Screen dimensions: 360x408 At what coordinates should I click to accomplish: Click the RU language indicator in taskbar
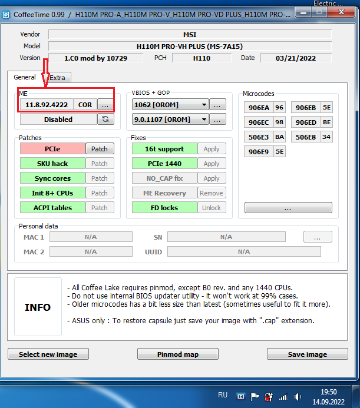[223, 395]
